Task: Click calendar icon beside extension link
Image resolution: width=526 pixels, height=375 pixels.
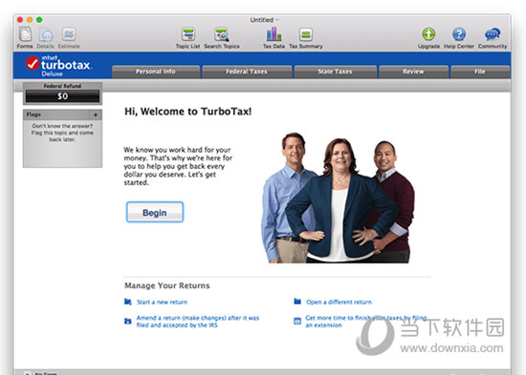Action: click(x=297, y=322)
